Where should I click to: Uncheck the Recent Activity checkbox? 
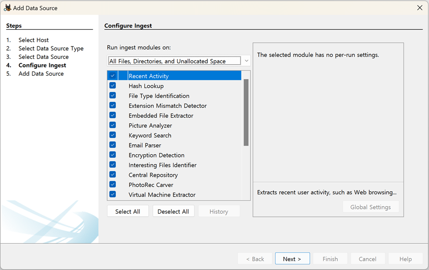112,76
